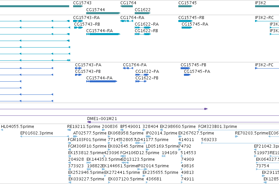Select EST RE70203.5prime
This screenshot has height=184, width=279.
(251, 133)
